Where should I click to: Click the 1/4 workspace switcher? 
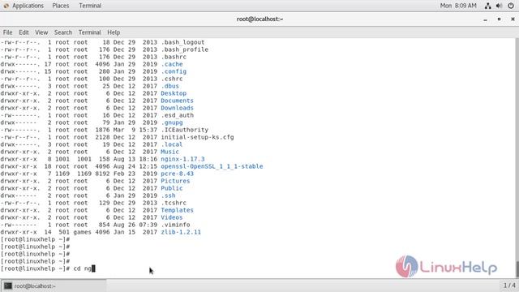pyautogui.click(x=509, y=286)
